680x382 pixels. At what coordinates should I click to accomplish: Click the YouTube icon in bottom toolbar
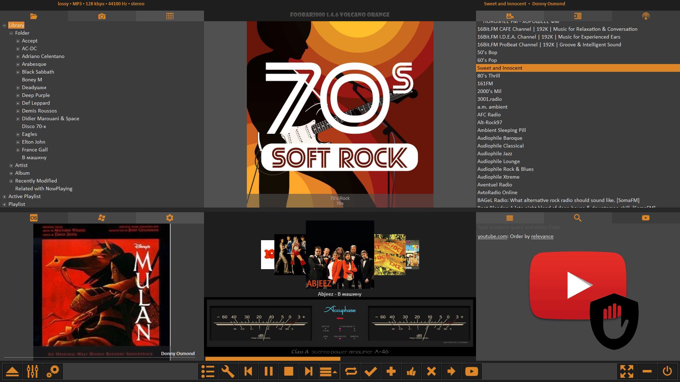pos(471,371)
